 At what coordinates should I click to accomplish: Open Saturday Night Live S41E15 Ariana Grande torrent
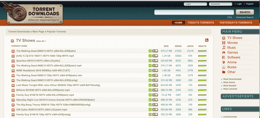(x=55, y=100)
